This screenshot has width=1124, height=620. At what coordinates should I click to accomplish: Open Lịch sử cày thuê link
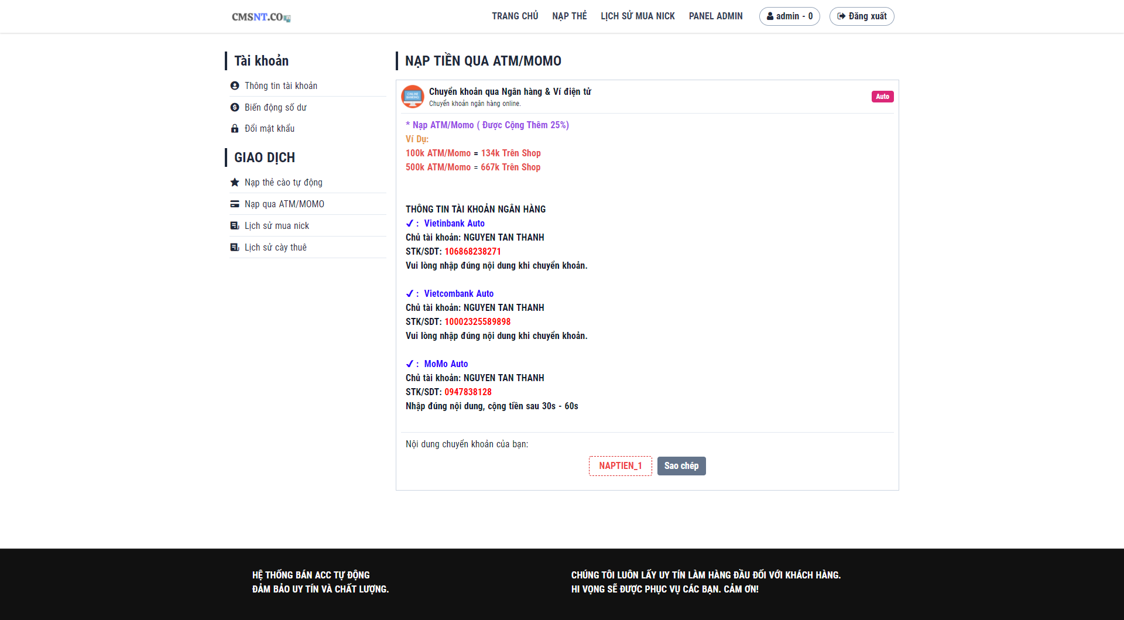(276, 248)
